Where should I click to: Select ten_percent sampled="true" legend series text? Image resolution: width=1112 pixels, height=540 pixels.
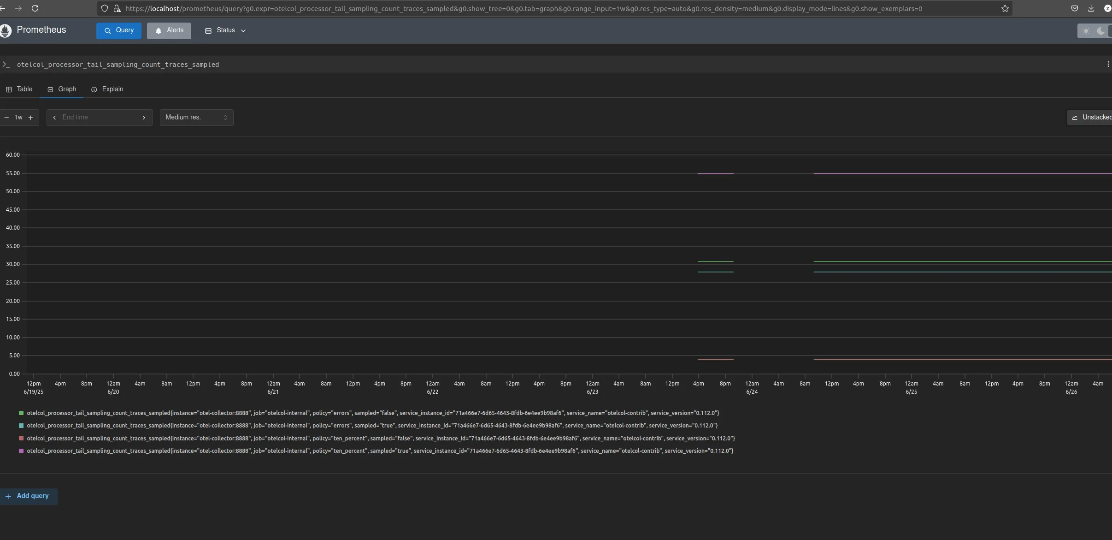click(x=380, y=451)
